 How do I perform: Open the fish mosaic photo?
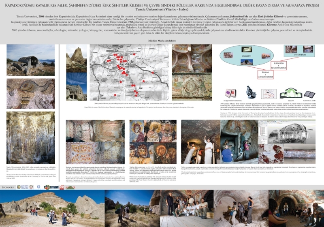[x=31, y=94]
